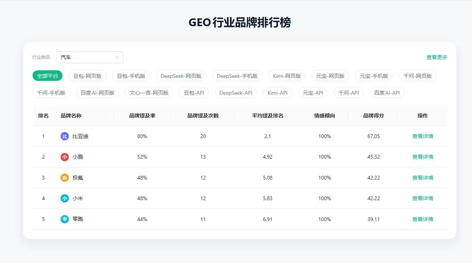The height and width of the screenshot is (263, 472).
Task: Click the 行业类目 label
Action: tap(41, 57)
